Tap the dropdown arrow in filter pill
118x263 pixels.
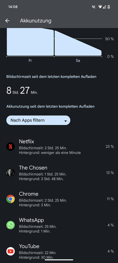pyautogui.click(x=66, y=121)
